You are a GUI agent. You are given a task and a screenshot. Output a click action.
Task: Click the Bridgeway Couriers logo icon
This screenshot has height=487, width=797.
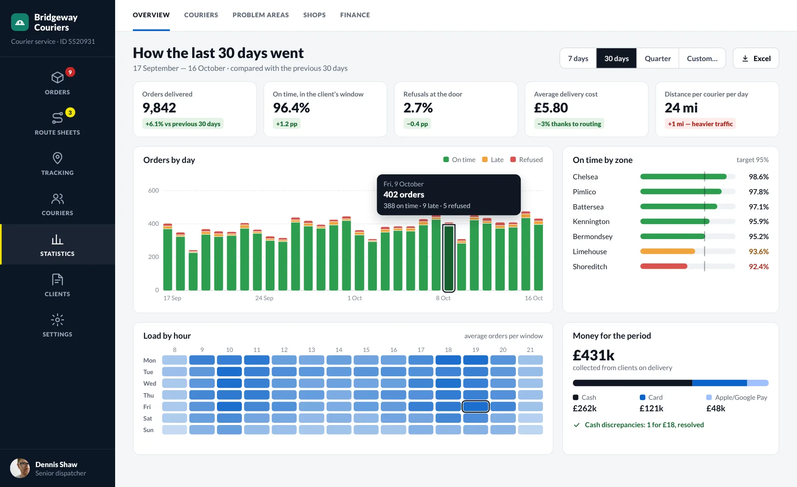tap(20, 22)
